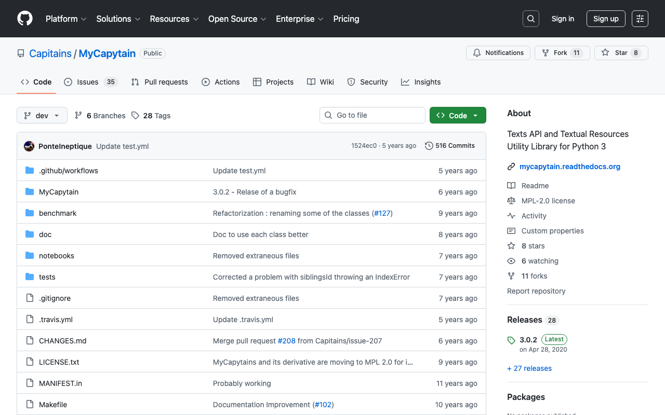Open the tests folder

point(47,277)
